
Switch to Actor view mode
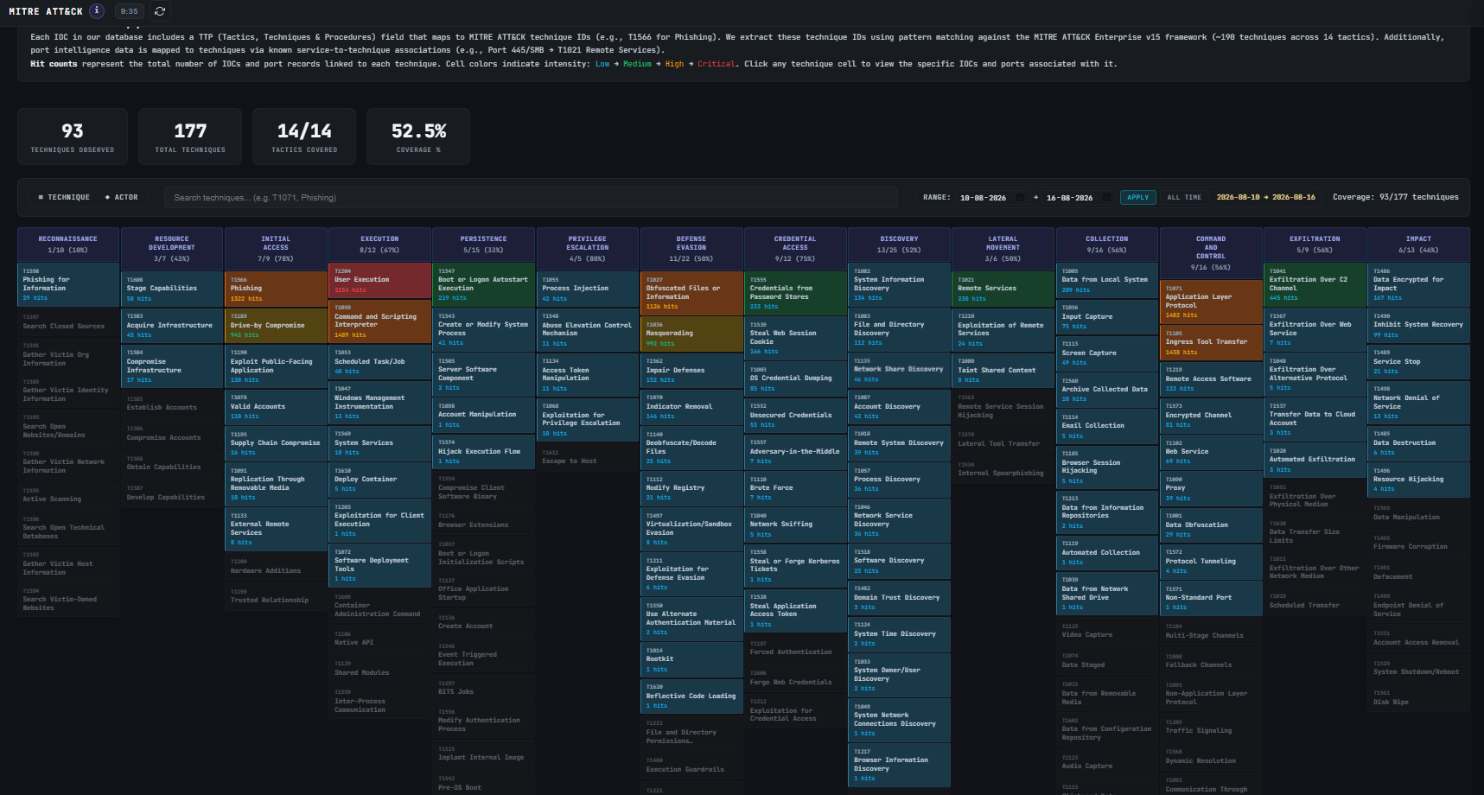click(x=121, y=198)
